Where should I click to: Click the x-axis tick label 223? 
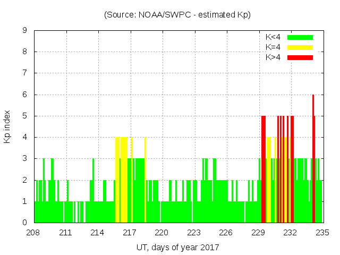tap(194, 232)
